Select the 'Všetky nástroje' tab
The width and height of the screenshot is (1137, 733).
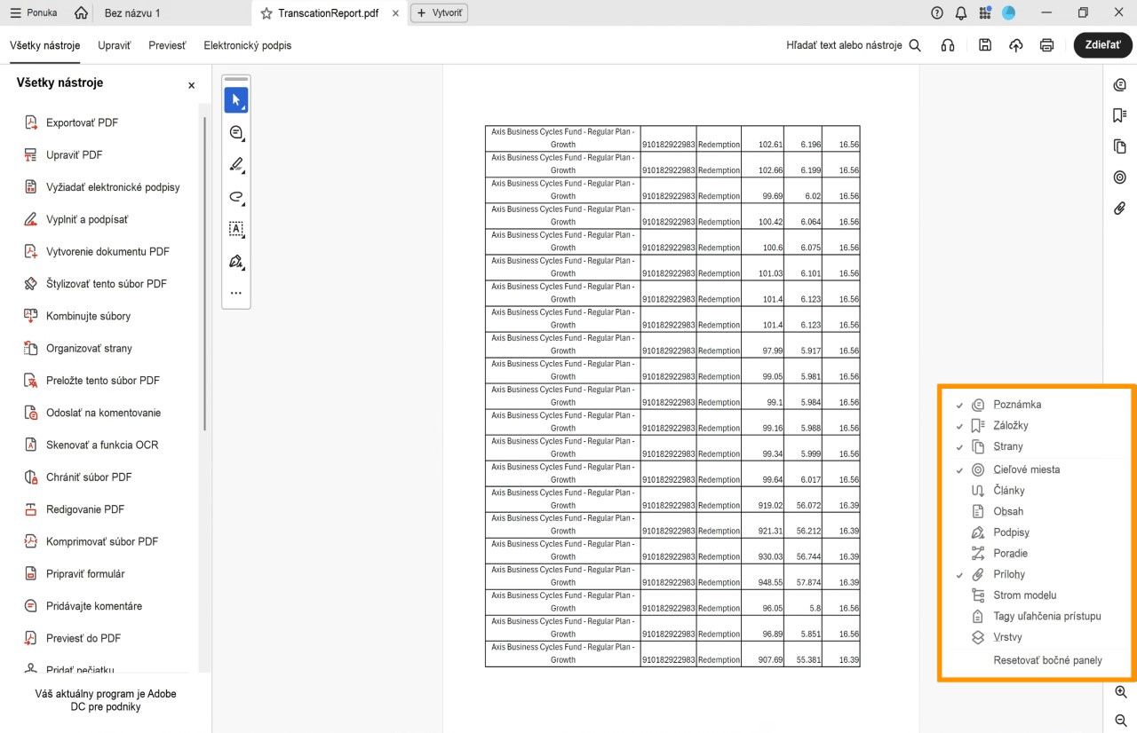point(45,45)
